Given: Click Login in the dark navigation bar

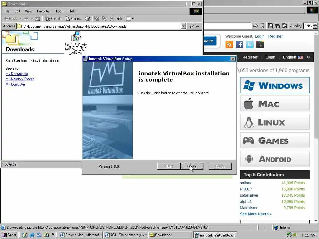Looking at the screenshot, I should click(270, 57).
